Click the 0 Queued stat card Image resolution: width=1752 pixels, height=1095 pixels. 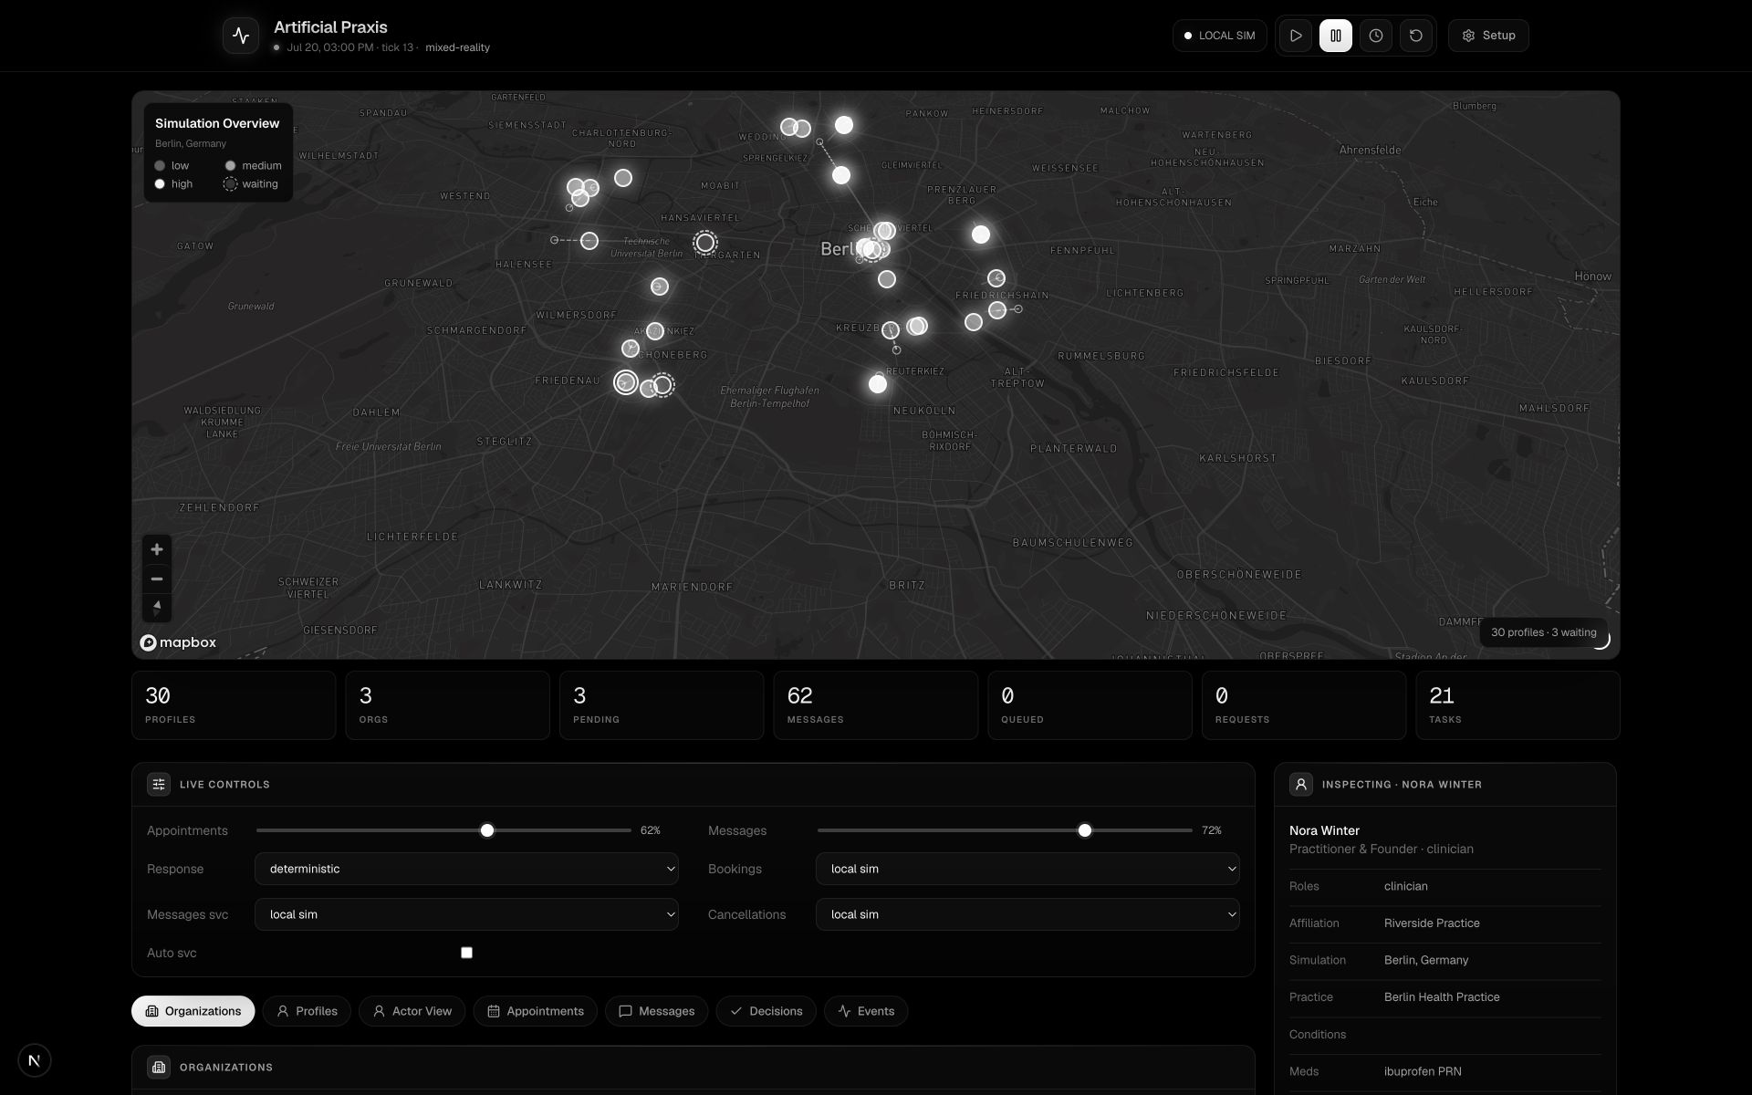coord(1090,705)
